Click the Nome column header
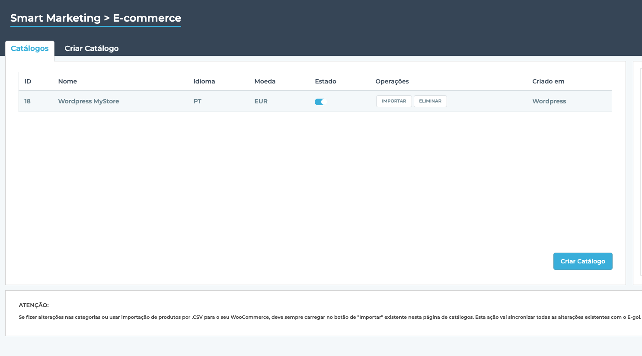This screenshot has height=356, width=642. (x=67, y=81)
